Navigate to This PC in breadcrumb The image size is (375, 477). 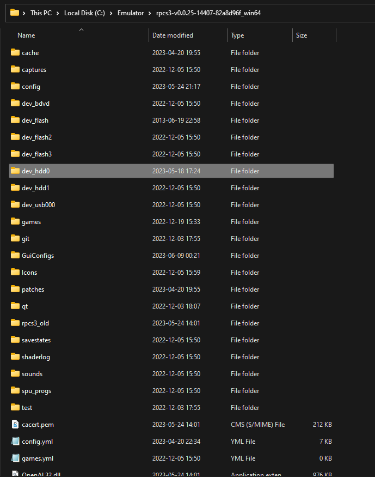tap(41, 13)
